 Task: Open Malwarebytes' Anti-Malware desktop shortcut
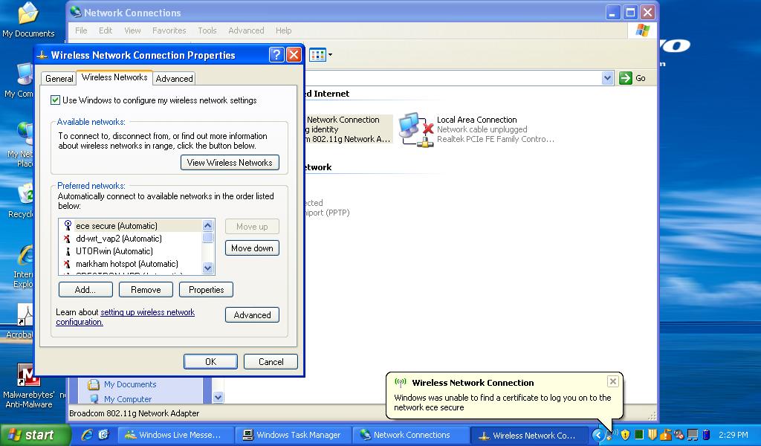tap(28, 386)
